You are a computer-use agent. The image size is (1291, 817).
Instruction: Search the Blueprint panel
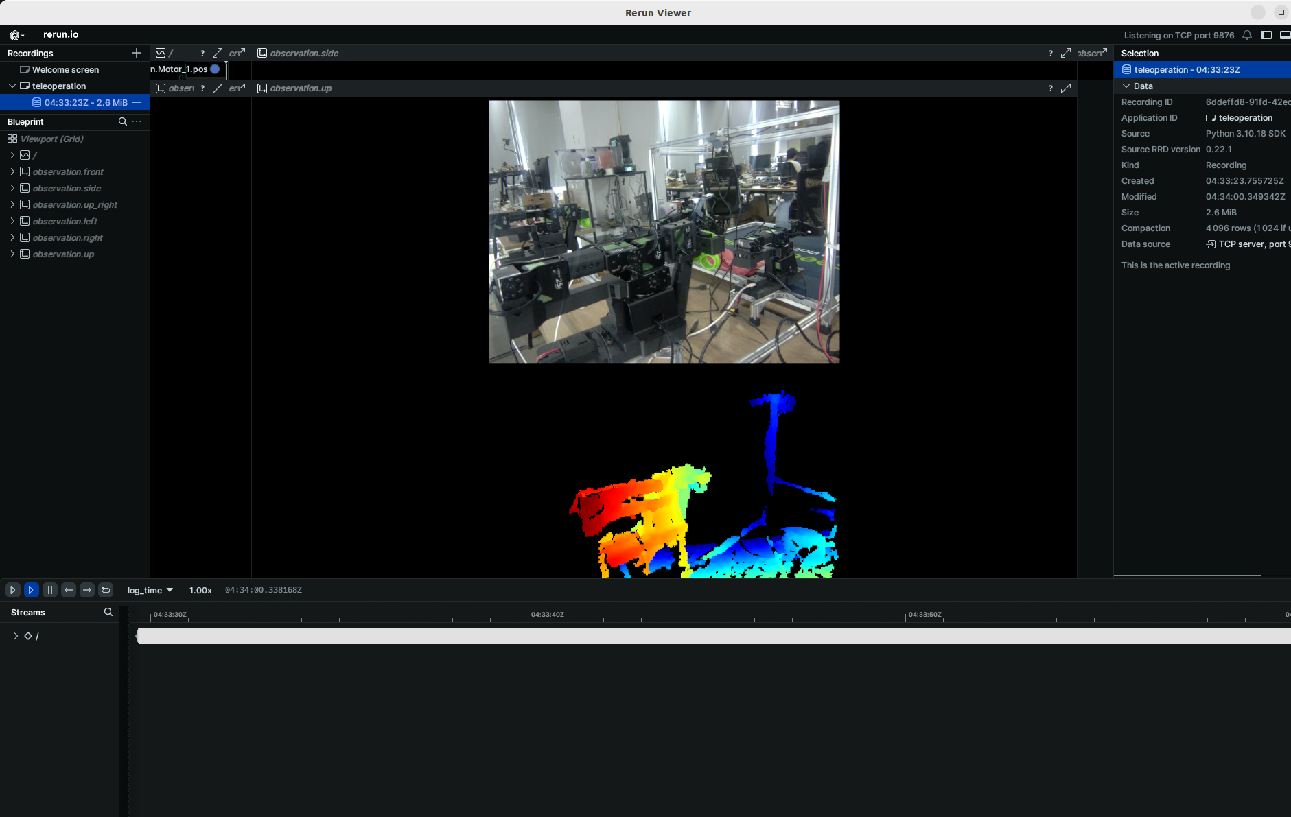click(122, 121)
